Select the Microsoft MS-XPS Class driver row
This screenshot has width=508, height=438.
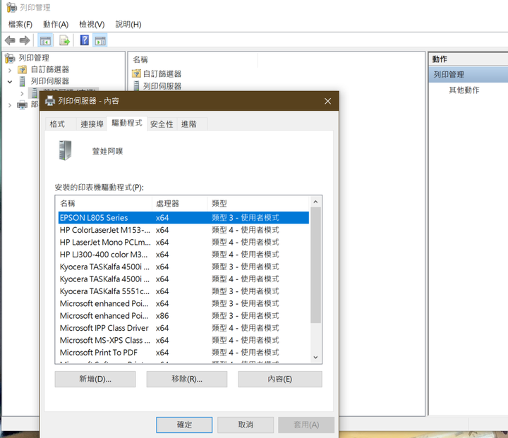pyautogui.click(x=183, y=341)
